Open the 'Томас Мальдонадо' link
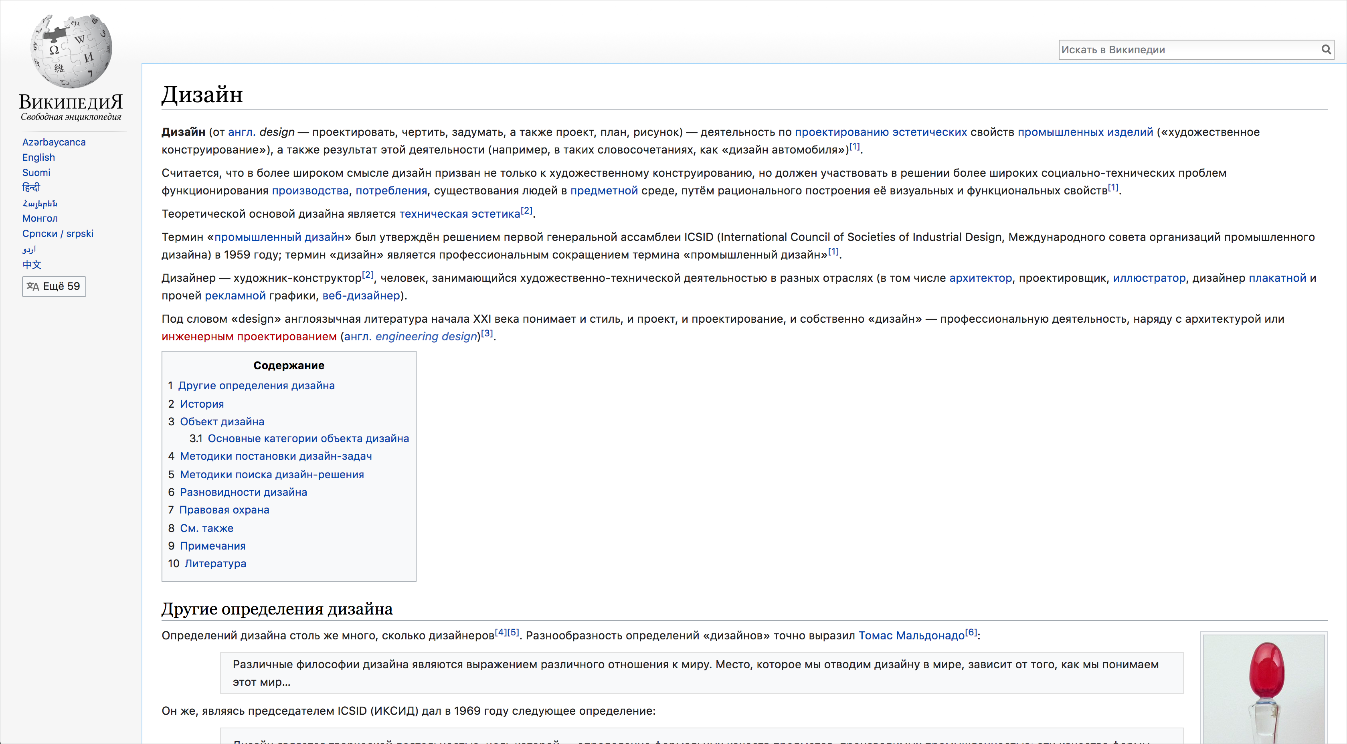 tap(911, 636)
